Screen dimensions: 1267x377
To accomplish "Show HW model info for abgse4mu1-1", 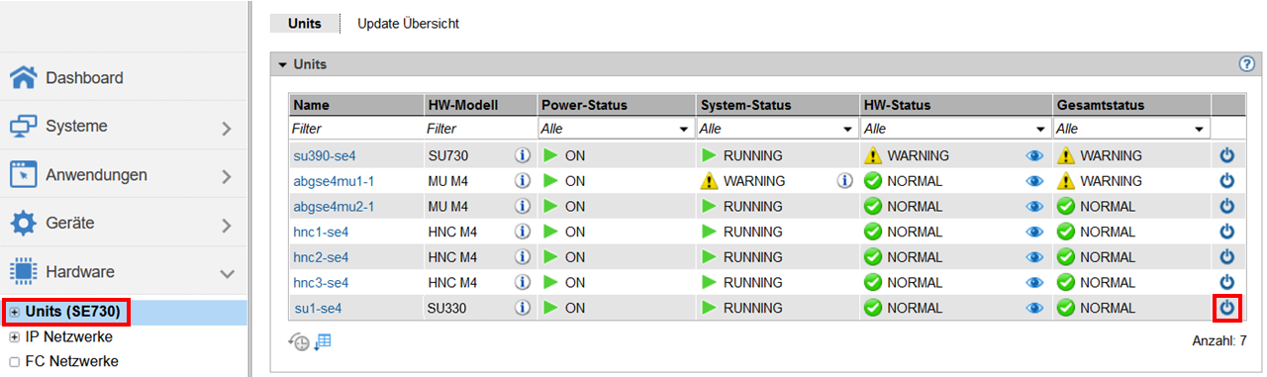I will pos(523,181).
